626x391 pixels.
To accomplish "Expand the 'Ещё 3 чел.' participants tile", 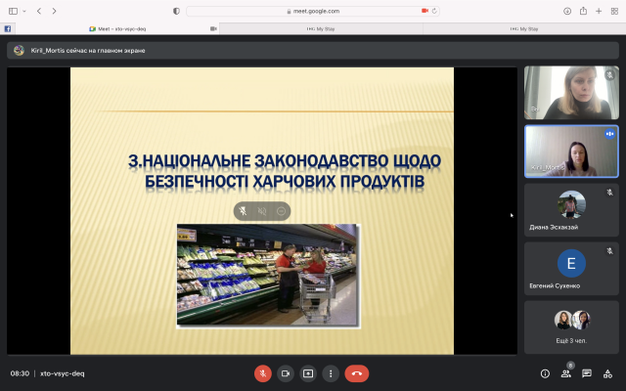I will [571, 327].
